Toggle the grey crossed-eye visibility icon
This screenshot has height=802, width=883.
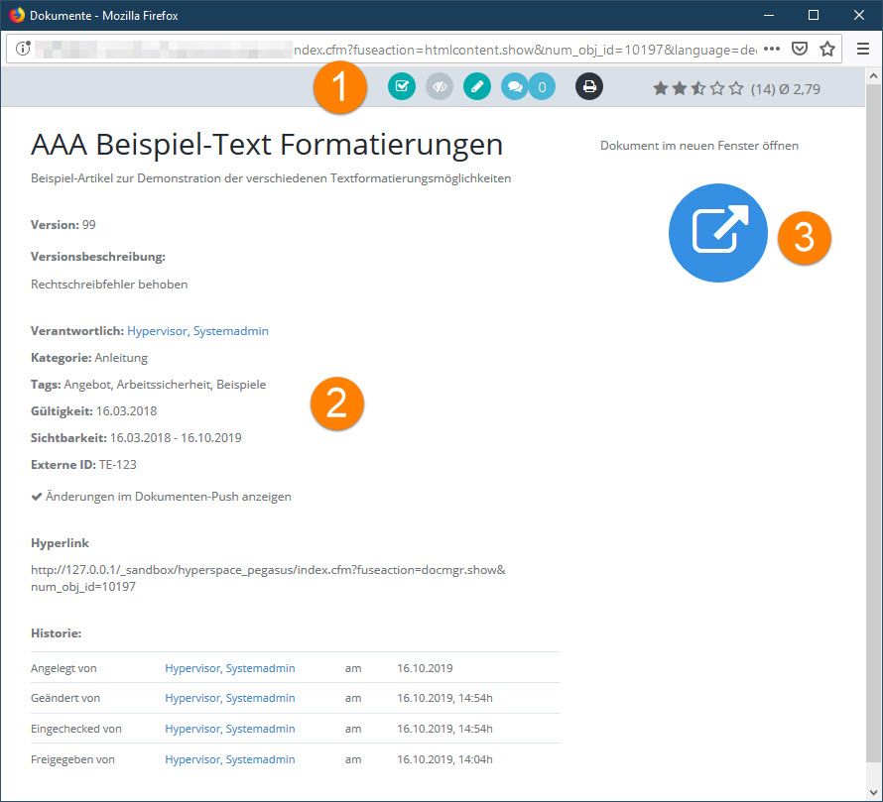pos(440,87)
